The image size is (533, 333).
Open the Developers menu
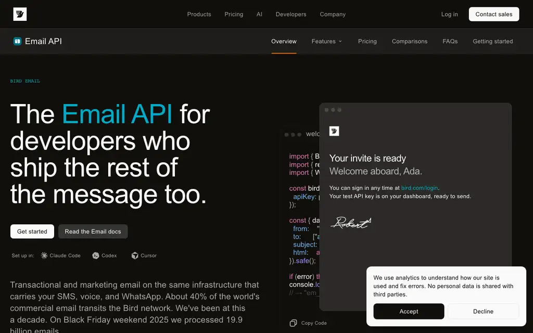[290, 14]
